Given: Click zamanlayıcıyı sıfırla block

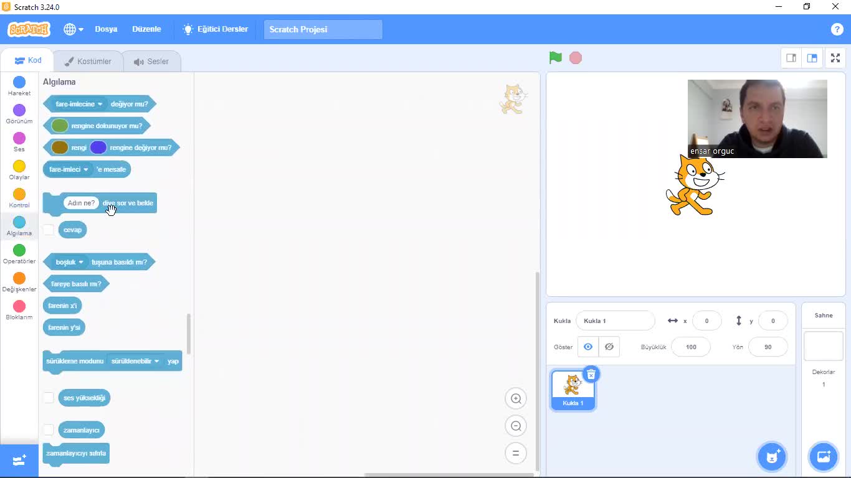Looking at the screenshot, I should tap(76, 454).
